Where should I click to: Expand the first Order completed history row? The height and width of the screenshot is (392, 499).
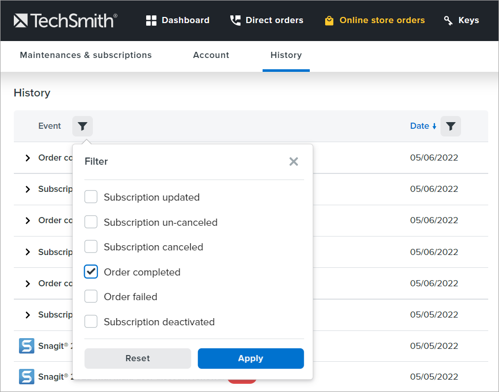point(28,158)
